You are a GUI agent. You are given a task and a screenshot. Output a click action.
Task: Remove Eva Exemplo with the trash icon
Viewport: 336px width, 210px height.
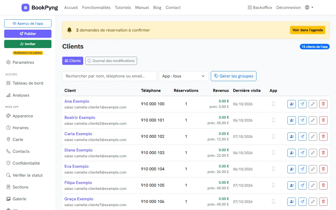323,169
